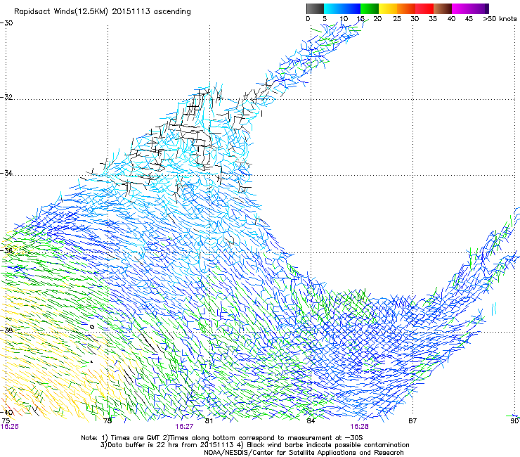Image resolution: width=520 pixels, height=457 pixels.
Task: Click the '-34' latitude axis label
Action: click(6, 173)
